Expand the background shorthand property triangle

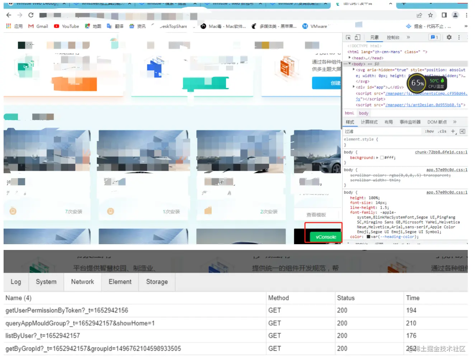tap(377, 158)
